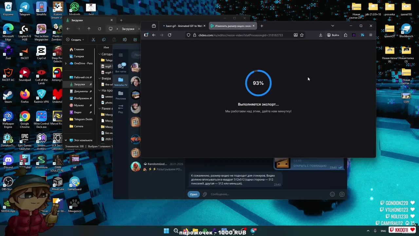Open Camera folder in Explorer sidebar
The height and width of the screenshot is (236, 419).
pyautogui.click(x=78, y=126)
